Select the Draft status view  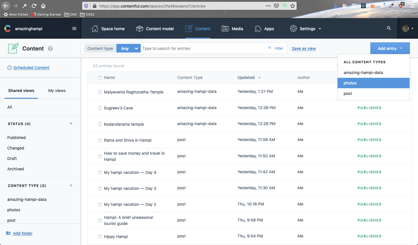(12, 158)
